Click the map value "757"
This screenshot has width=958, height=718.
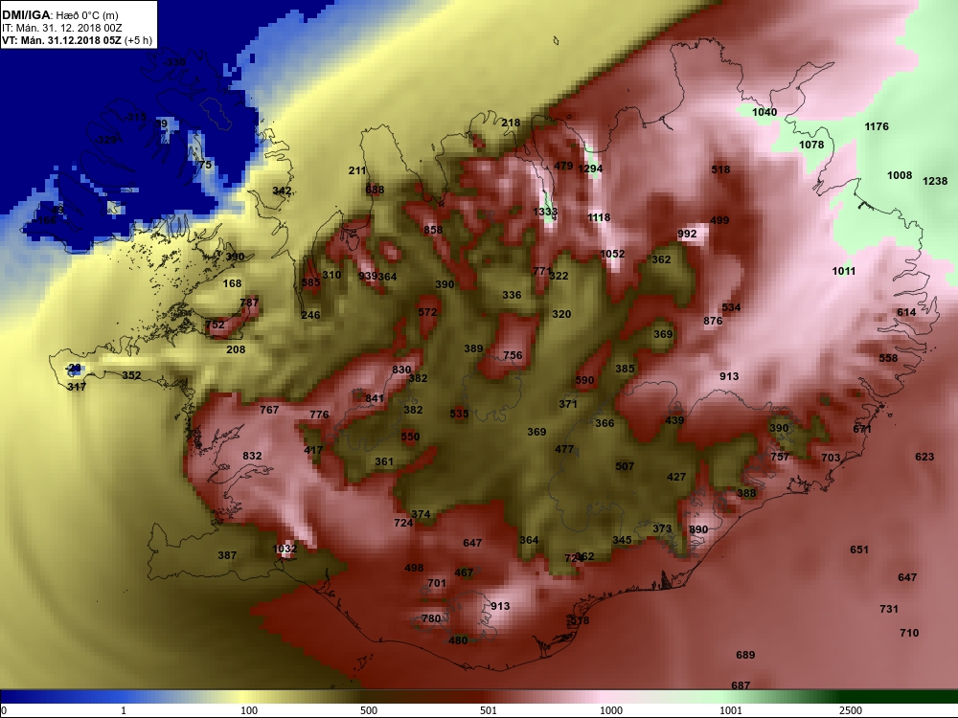780,456
